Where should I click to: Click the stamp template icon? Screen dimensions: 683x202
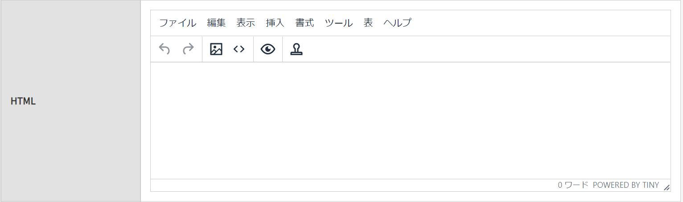pyautogui.click(x=296, y=49)
